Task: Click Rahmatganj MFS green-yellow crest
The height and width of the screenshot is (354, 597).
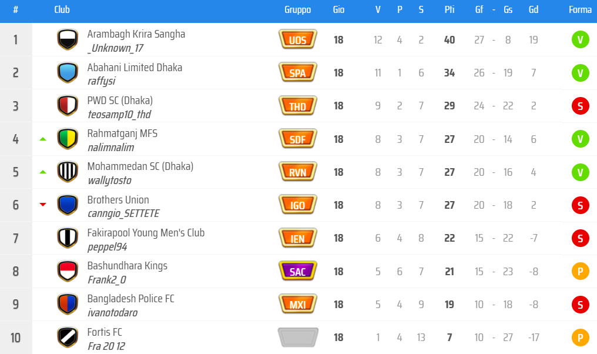Action: [68, 139]
